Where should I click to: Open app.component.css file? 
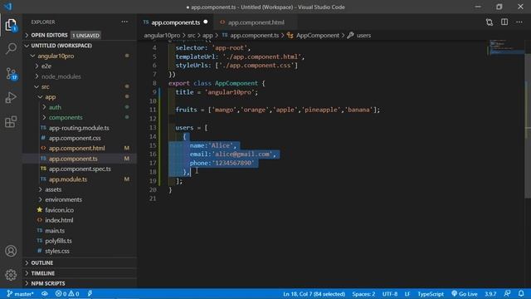coord(80,138)
